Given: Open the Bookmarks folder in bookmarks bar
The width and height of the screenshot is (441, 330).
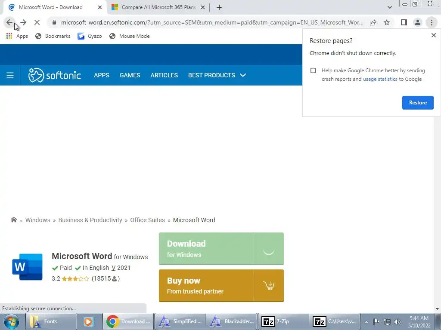Looking at the screenshot, I should click(53, 36).
